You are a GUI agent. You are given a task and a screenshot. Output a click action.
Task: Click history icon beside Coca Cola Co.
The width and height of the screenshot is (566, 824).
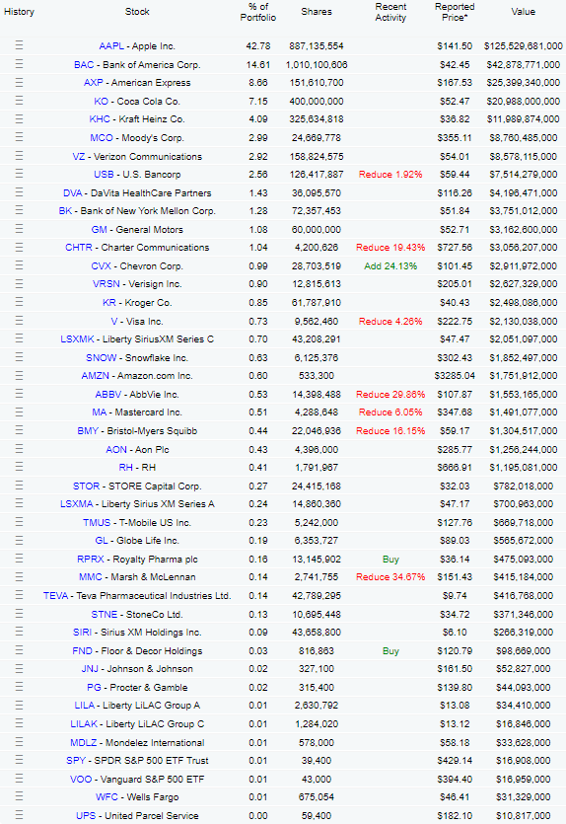pos(20,101)
